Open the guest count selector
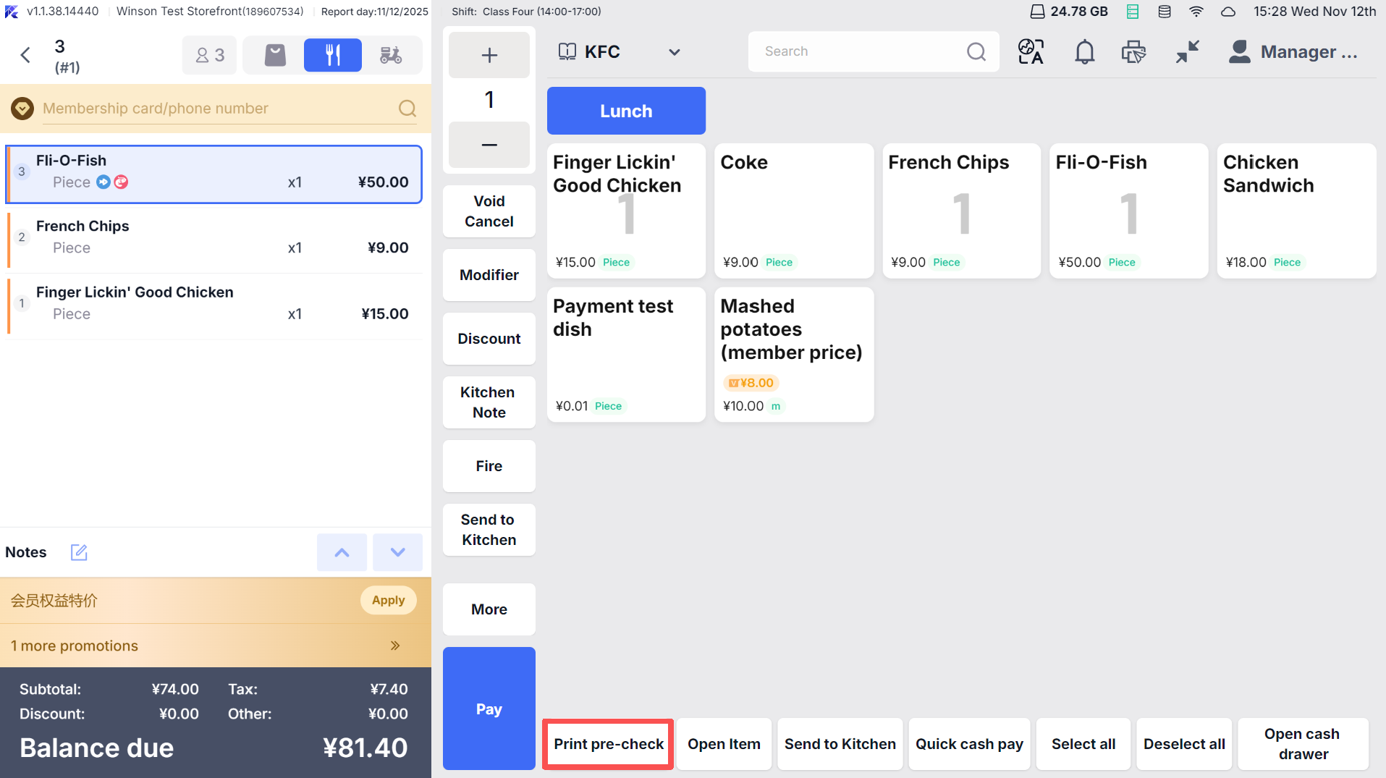 (210, 55)
